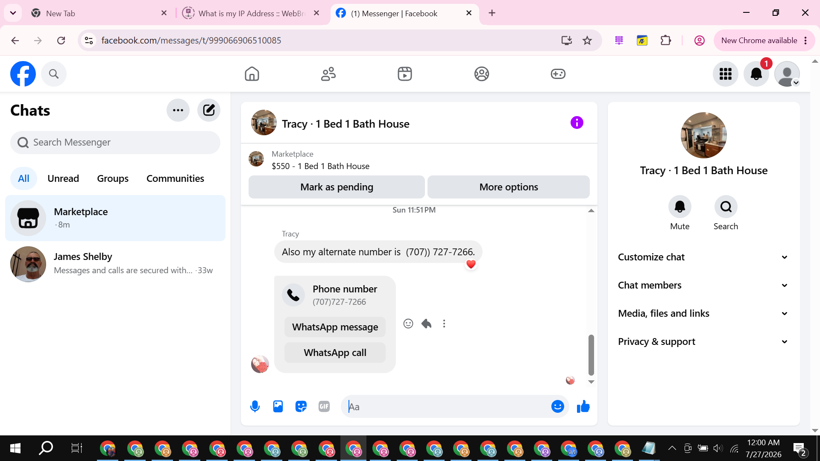Open the Marketplace chat row
This screenshot has width=820, height=461.
tap(115, 218)
